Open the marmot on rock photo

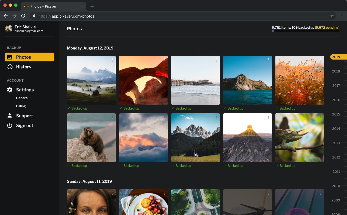[91, 138]
